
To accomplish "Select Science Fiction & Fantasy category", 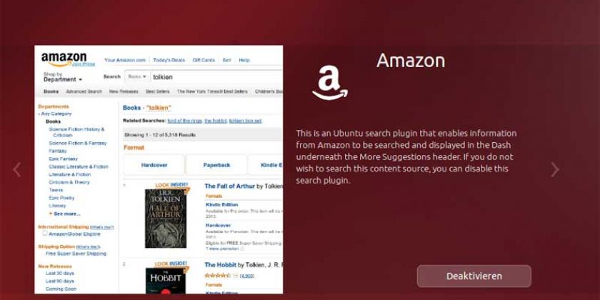I will 78,143.
